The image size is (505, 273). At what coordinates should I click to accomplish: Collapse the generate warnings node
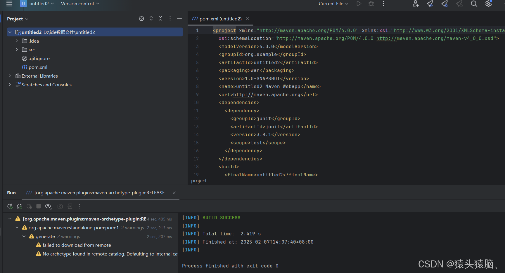(24, 236)
